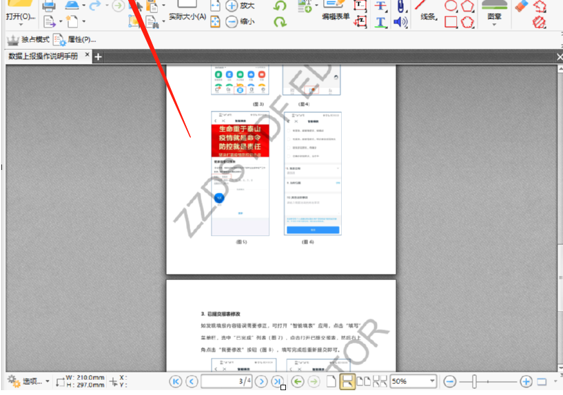The image size is (563, 395).
Task: Switch to single page layout view
Action: 331,381
